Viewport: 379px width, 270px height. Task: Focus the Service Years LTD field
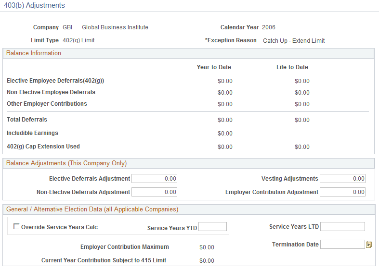tap(342, 227)
